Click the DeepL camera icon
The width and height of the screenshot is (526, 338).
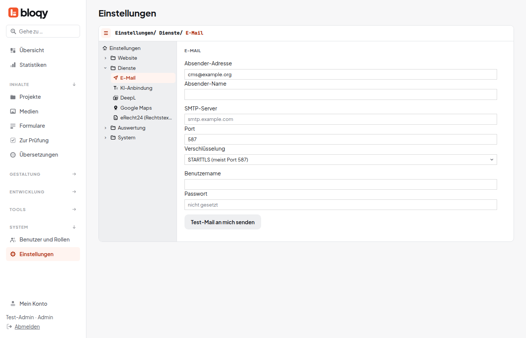pyautogui.click(x=116, y=98)
